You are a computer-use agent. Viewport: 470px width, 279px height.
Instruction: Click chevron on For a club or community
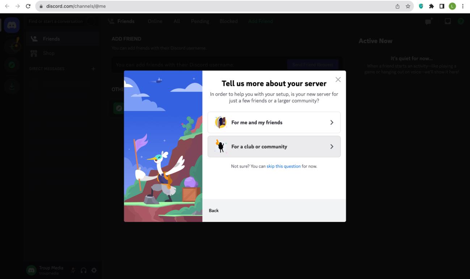pos(332,147)
